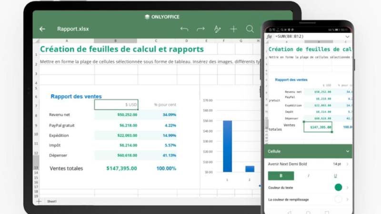Tap the =SUM(B8:B12) formula field
Image resolution: width=381 pixels, height=214 pixels.
click(x=290, y=37)
